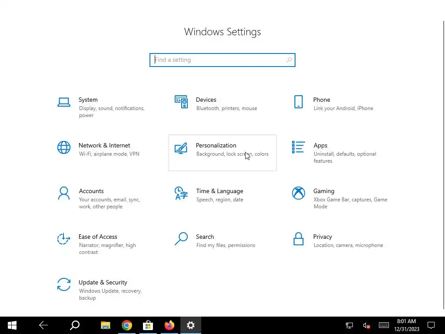Screen dimensions: 445x334
Task: Open the notification Action Center icon
Action: [431, 325]
